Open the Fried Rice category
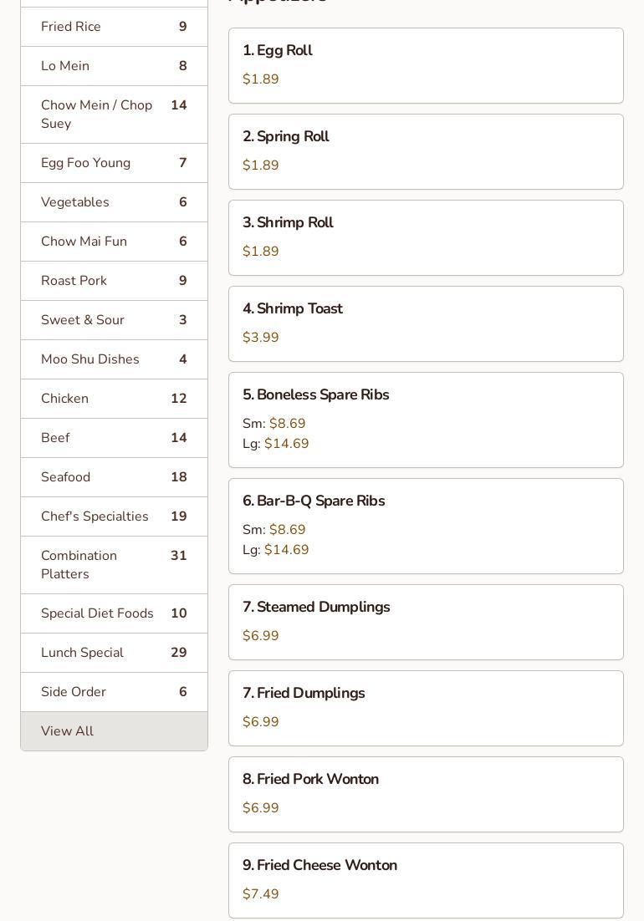Viewport: 644px width, 921px height. coord(114,27)
